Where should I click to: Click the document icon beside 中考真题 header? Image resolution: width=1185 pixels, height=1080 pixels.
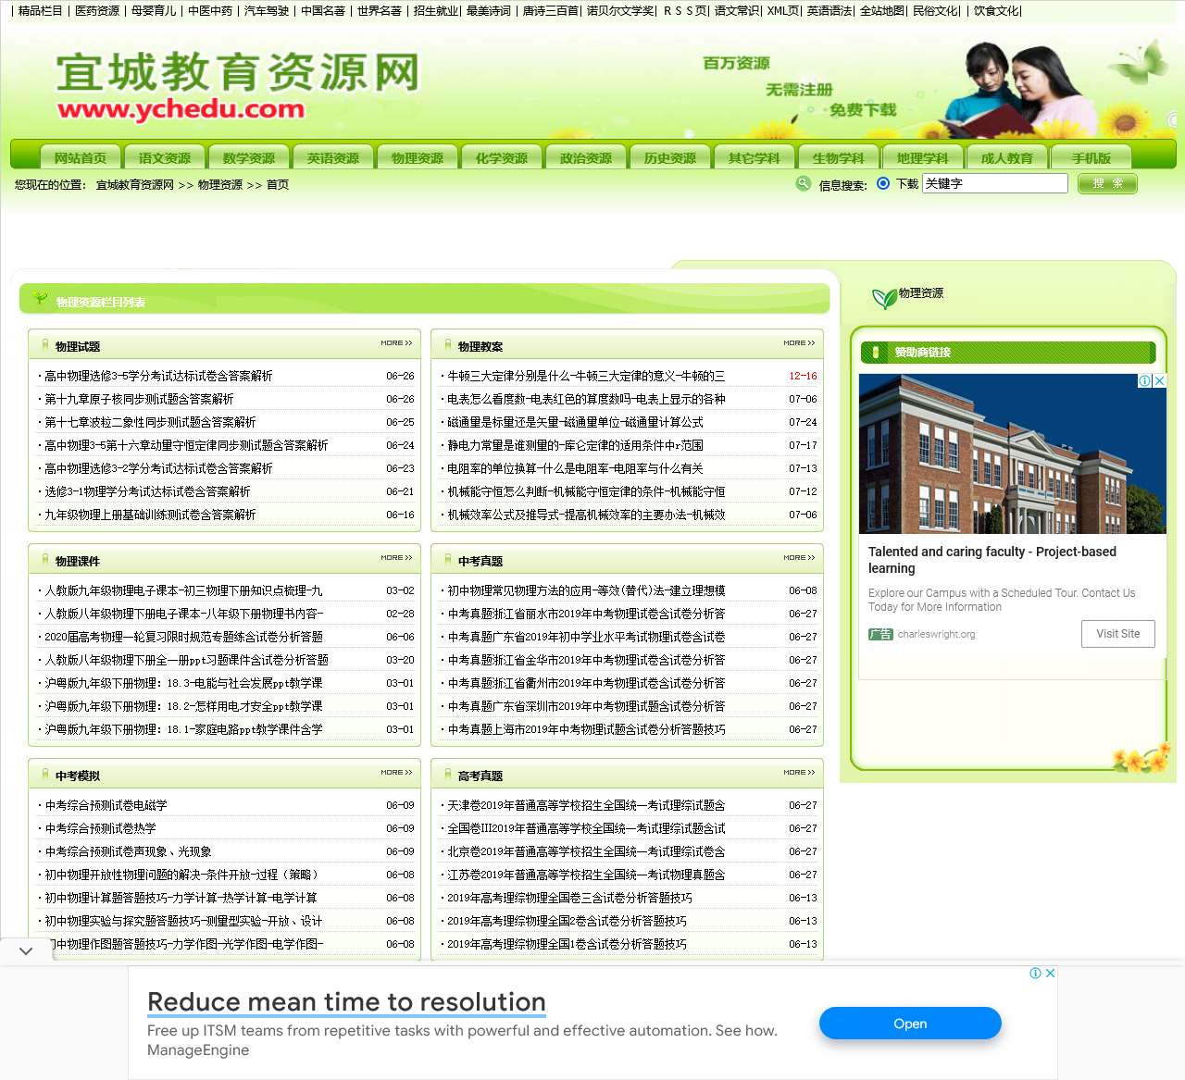[447, 560]
